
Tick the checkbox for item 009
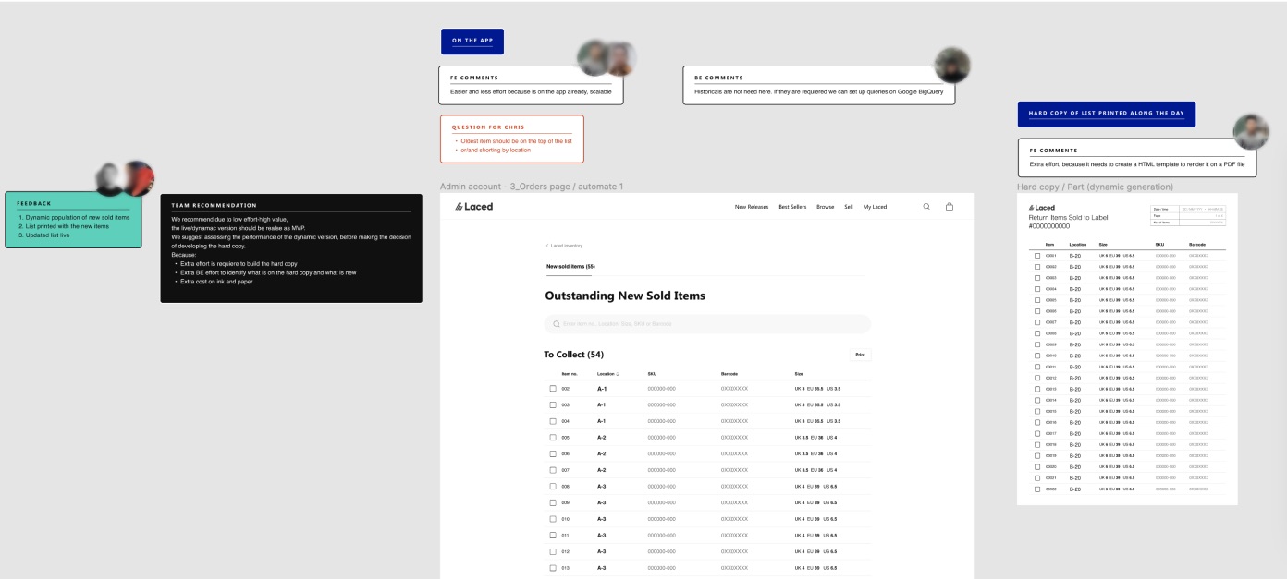tap(553, 502)
